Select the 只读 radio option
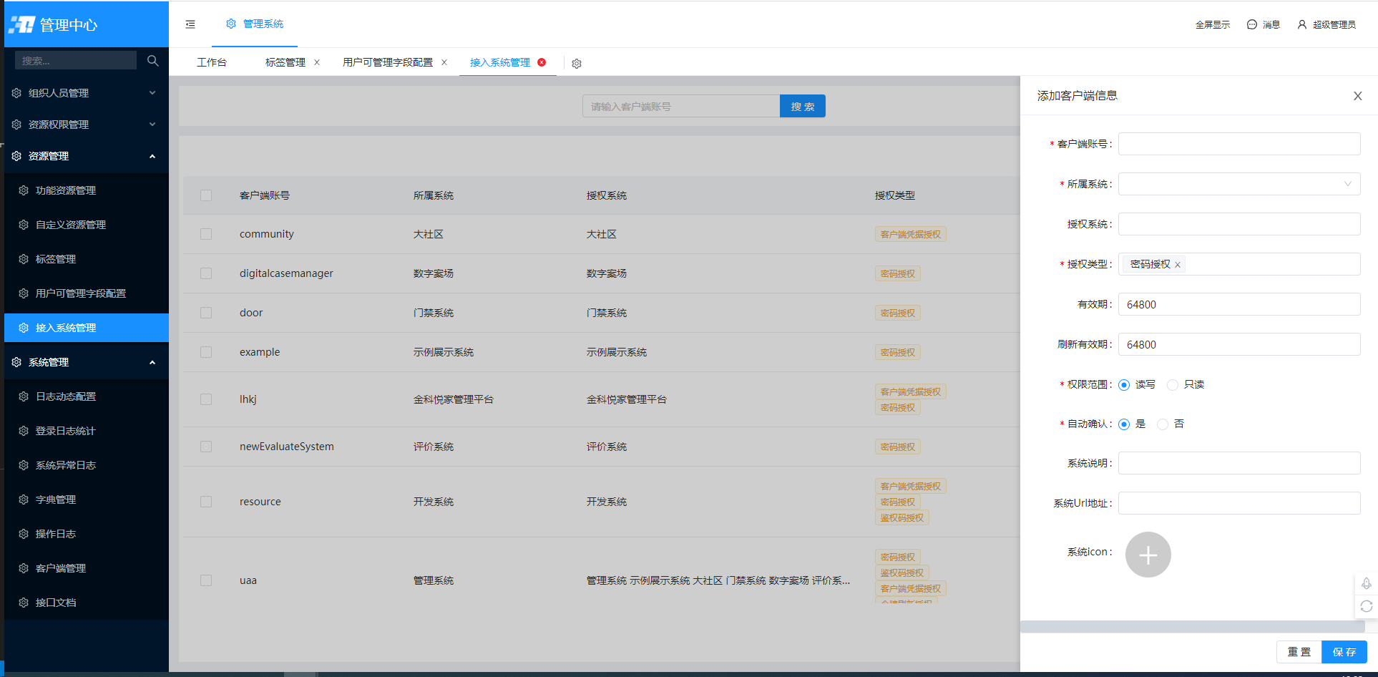The height and width of the screenshot is (677, 1378). click(x=1172, y=385)
